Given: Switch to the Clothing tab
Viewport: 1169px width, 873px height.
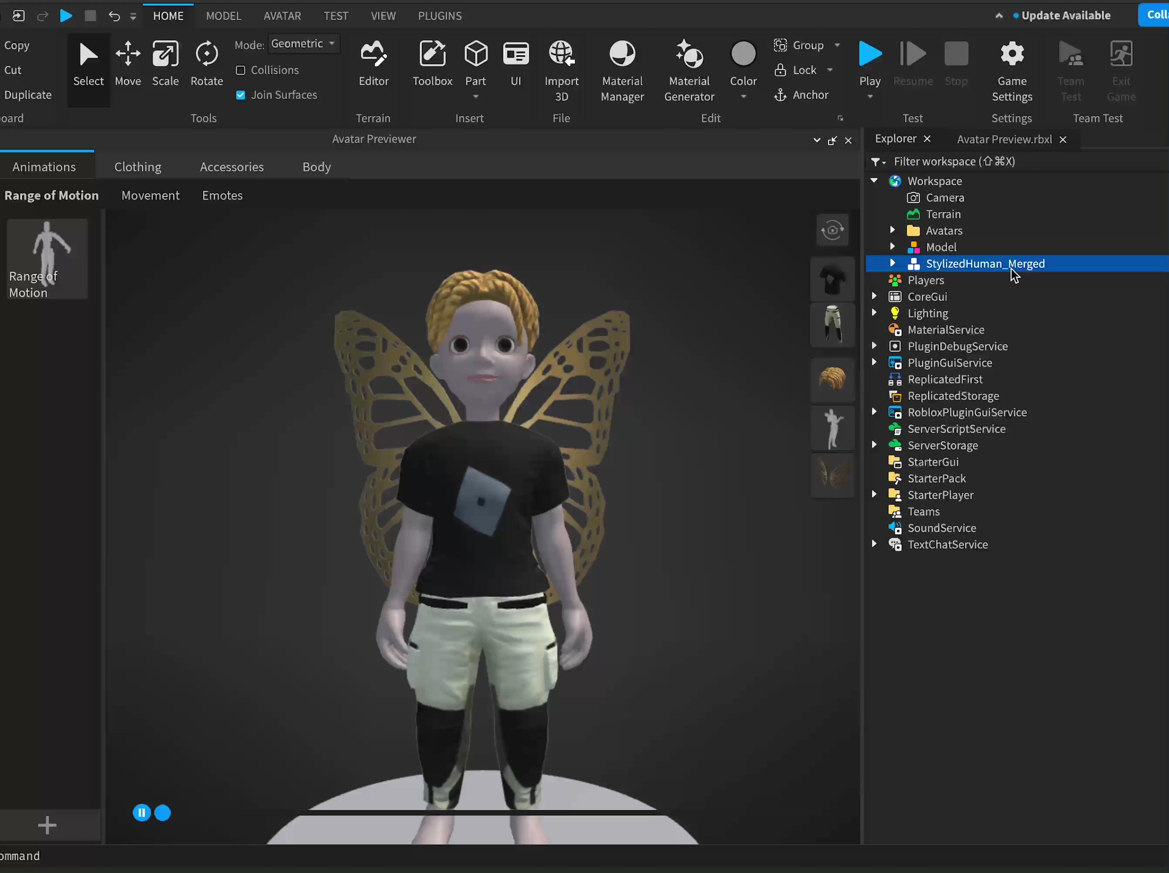Looking at the screenshot, I should tap(137, 167).
